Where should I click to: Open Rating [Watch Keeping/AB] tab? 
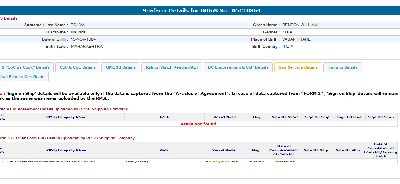click(172, 67)
